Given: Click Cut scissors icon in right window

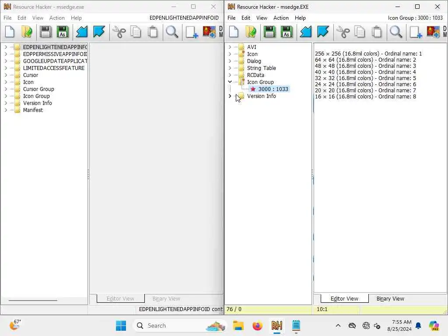Looking at the screenshot, I should [x=343, y=31].
